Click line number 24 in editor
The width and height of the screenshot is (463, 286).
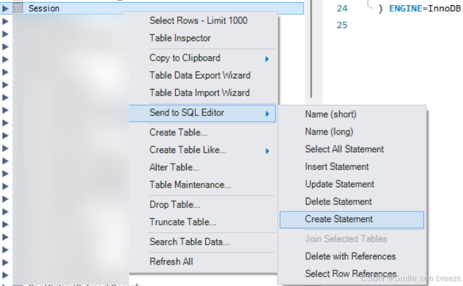coord(342,8)
